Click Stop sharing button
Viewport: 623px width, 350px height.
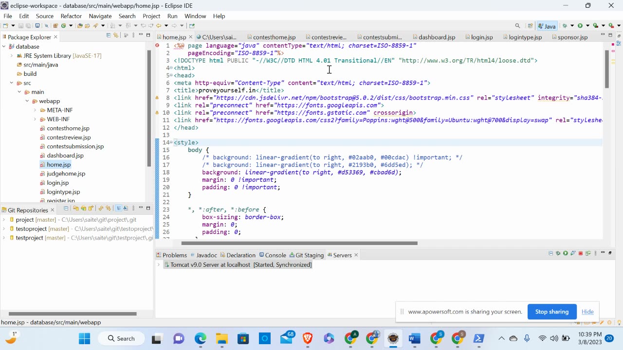click(552, 312)
